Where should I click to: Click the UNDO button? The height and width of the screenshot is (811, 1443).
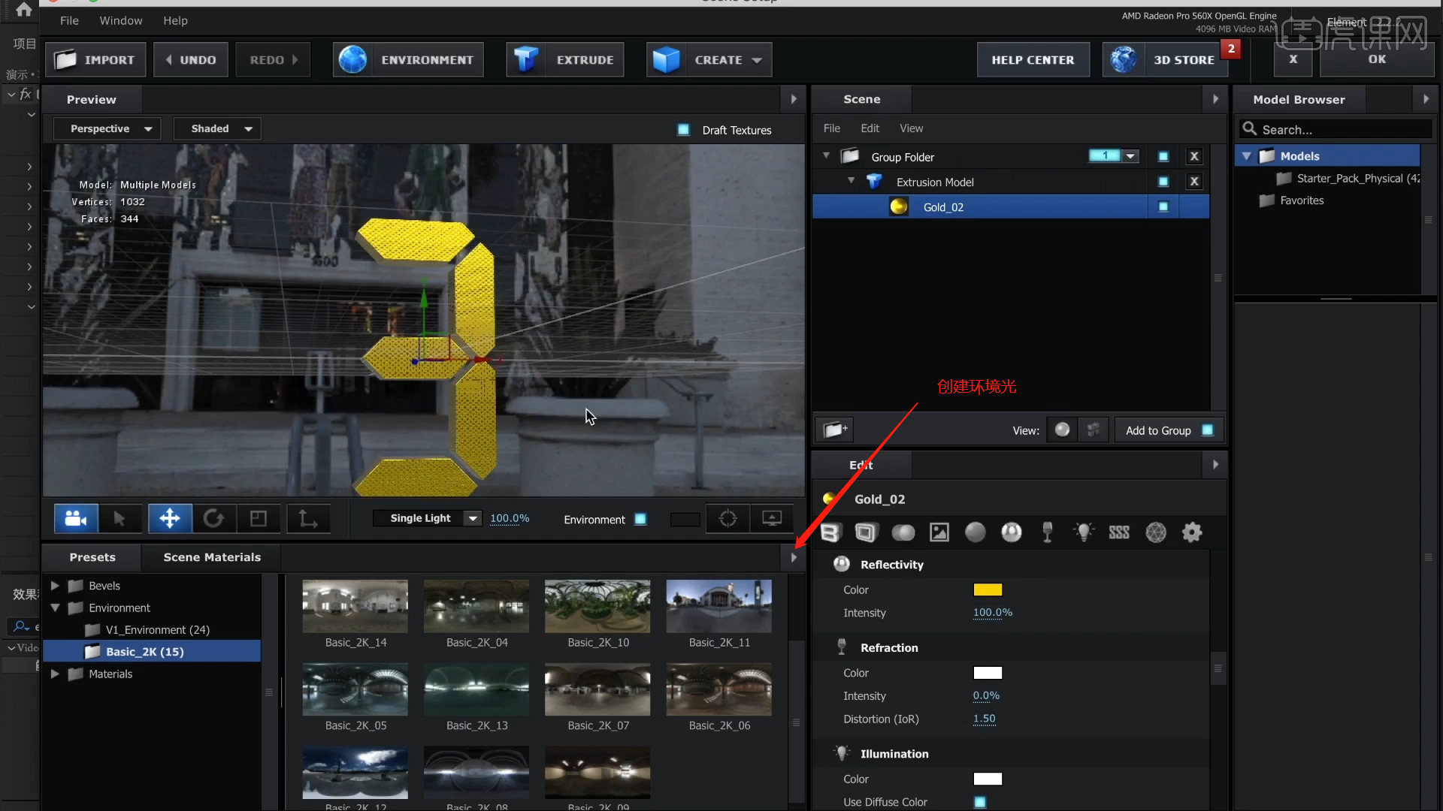(192, 59)
